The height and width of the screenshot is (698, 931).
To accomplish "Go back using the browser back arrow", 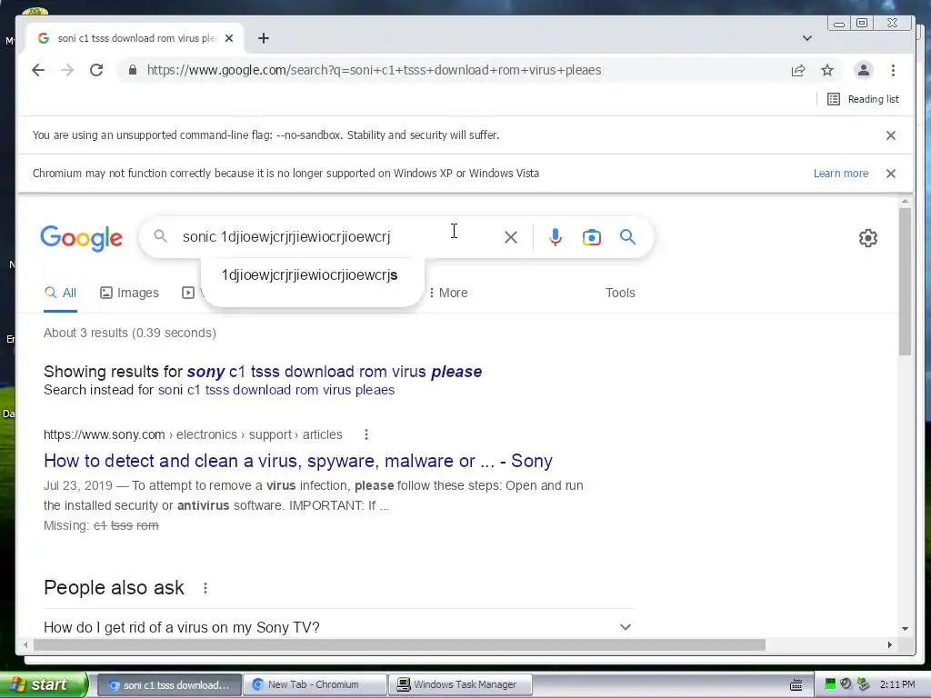I will point(38,70).
